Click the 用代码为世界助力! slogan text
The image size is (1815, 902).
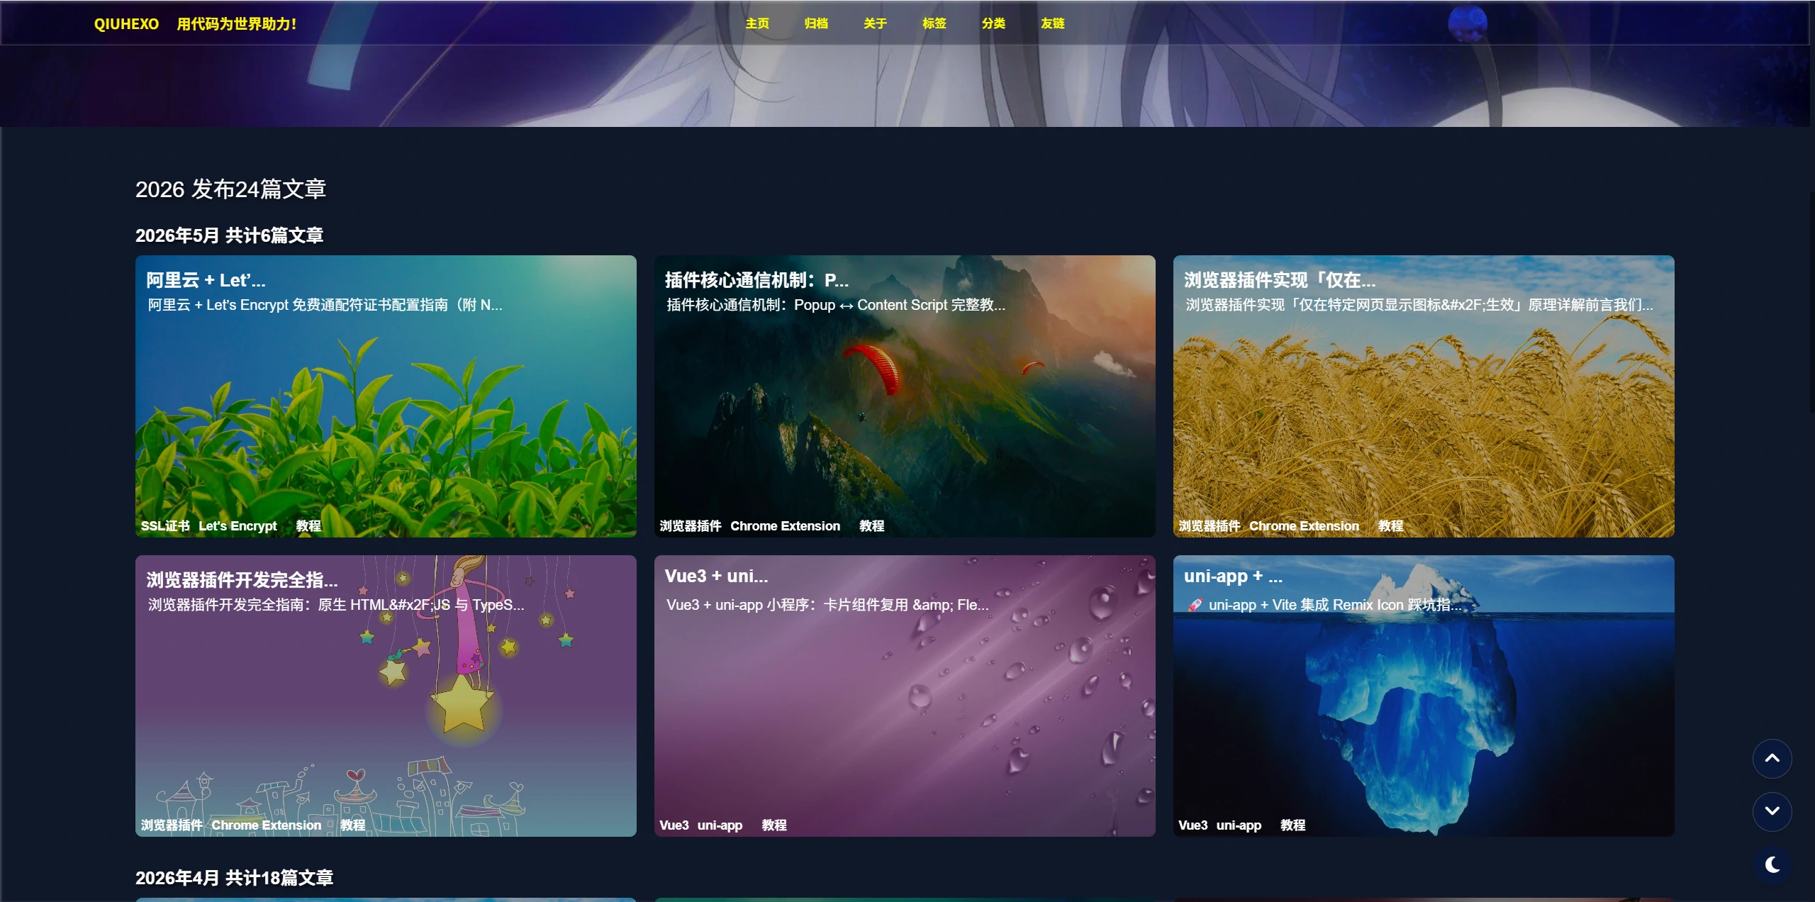pyautogui.click(x=237, y=24)
